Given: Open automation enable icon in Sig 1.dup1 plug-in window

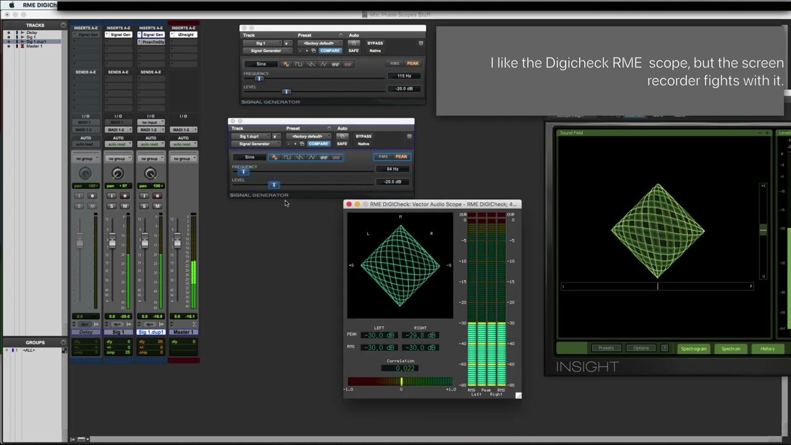Looking at the screenshot, I should (342, 136).
